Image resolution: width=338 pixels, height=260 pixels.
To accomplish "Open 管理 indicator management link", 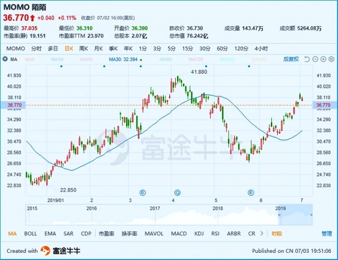I will coord(327,233).
